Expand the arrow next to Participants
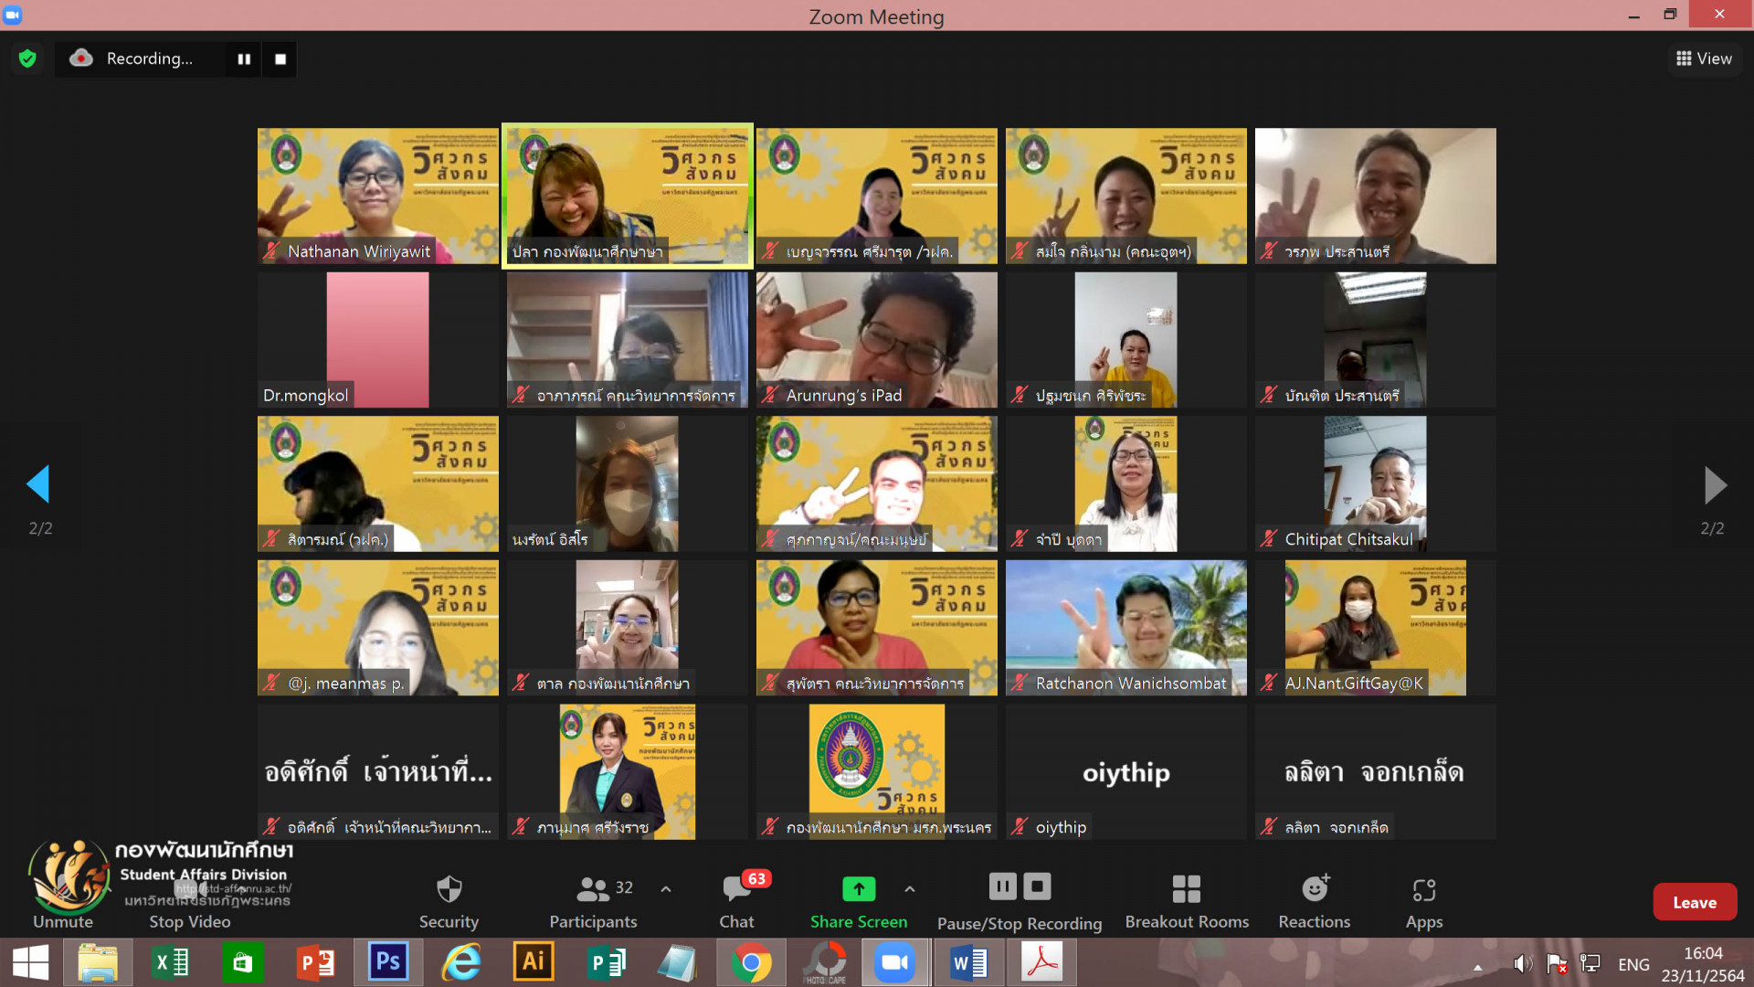 pyautogui.click(x=666, y=888)
